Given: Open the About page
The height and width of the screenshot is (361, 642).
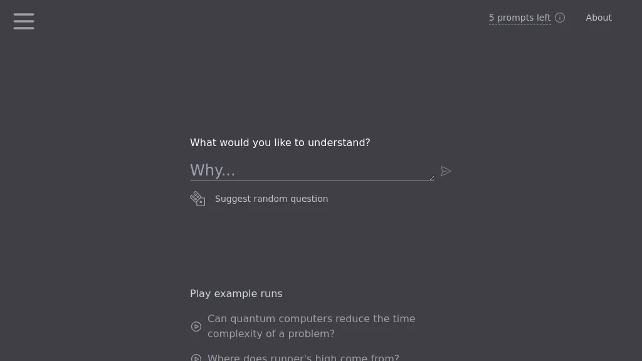Looking at the screenshot, I should (x=599, y=18).
